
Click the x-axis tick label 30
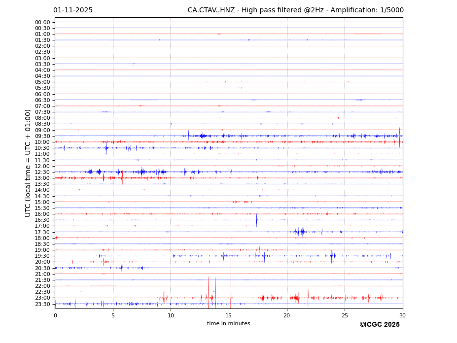pos(402,315)
